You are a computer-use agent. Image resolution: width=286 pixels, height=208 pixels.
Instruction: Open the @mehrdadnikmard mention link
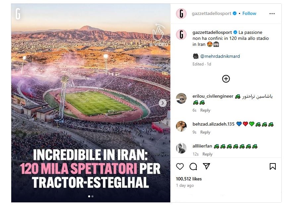[220, 56]
